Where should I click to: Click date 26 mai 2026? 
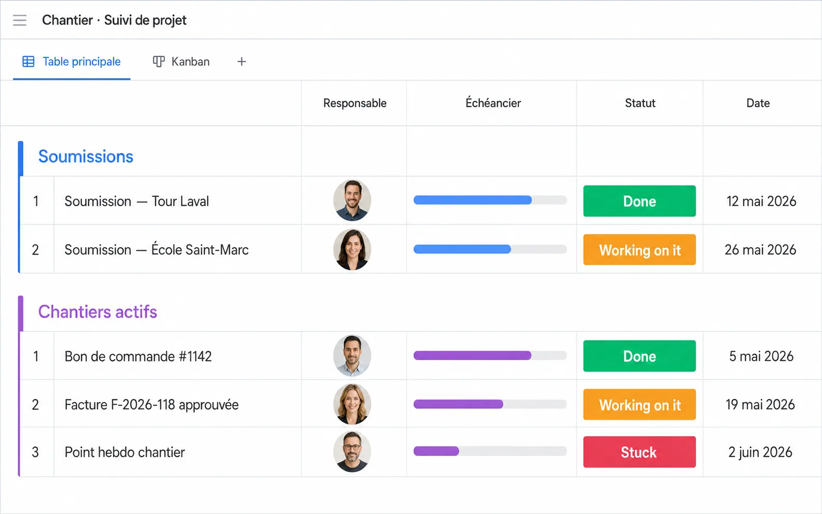click(760, 250)
